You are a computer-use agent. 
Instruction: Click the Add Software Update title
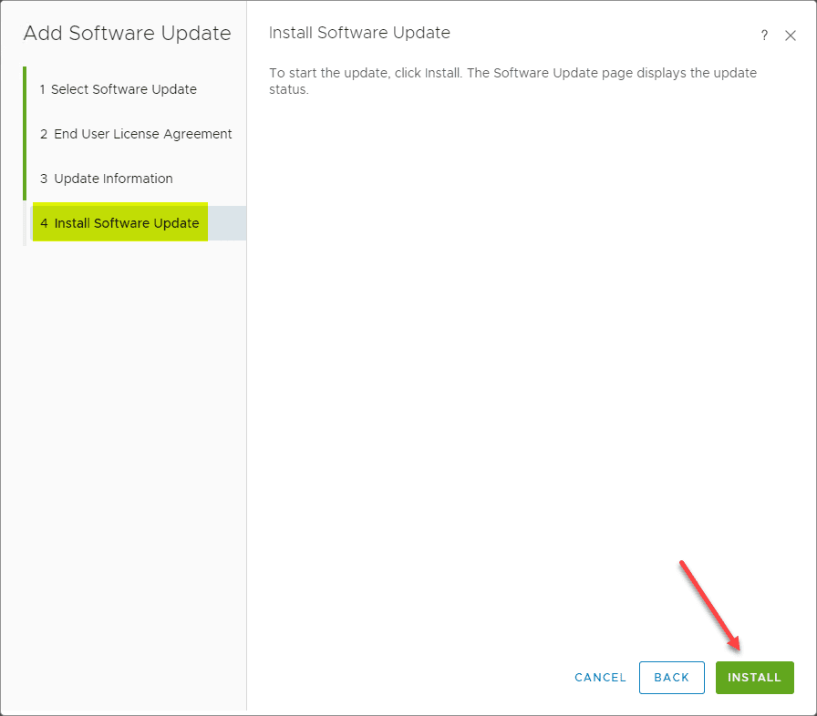point(127,34)
